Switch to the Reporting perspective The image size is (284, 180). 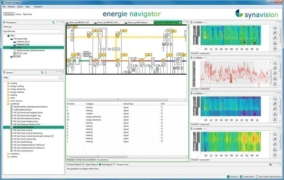[x=27, y=14]
